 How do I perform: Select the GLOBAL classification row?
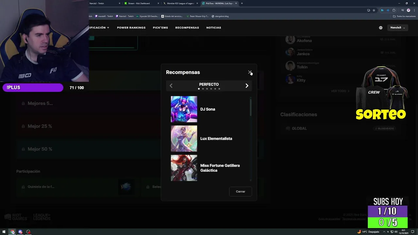341,128
